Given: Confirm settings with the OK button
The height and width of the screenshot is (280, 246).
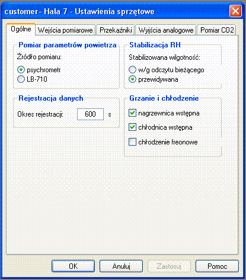Looking at the screenshot, I should (x=73, y=266).
